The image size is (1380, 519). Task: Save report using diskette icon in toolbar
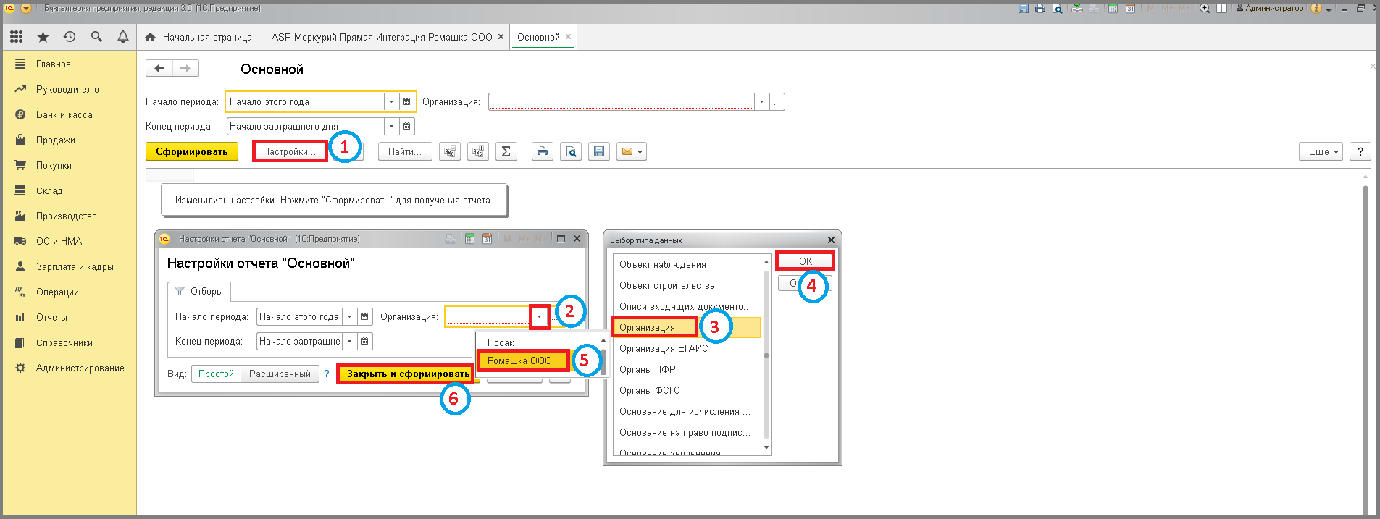tap(599, 151)
